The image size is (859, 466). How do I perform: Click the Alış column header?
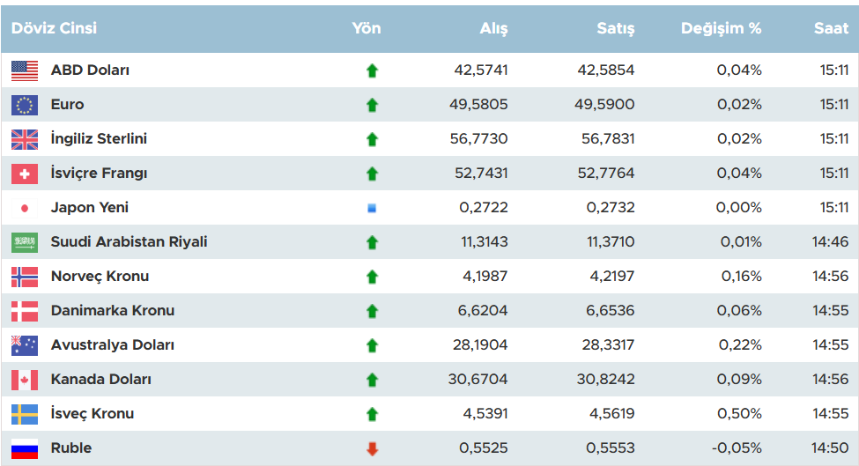point(493,28)
